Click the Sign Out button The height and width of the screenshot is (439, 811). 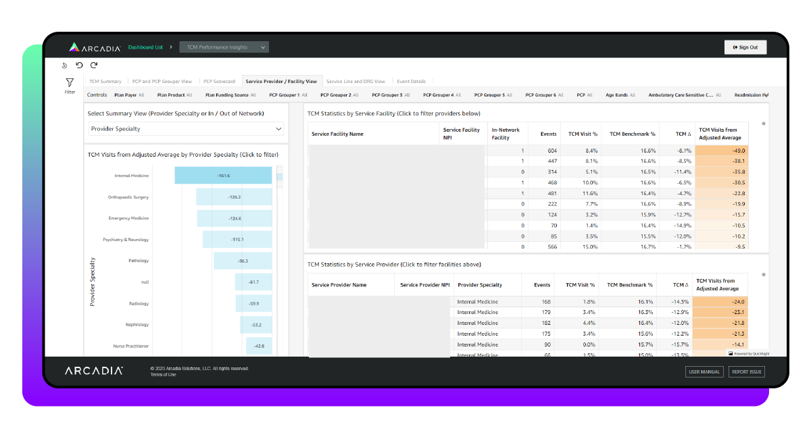745,47
